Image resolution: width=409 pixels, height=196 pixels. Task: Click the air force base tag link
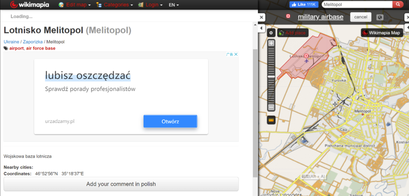(x=41, y=48)
